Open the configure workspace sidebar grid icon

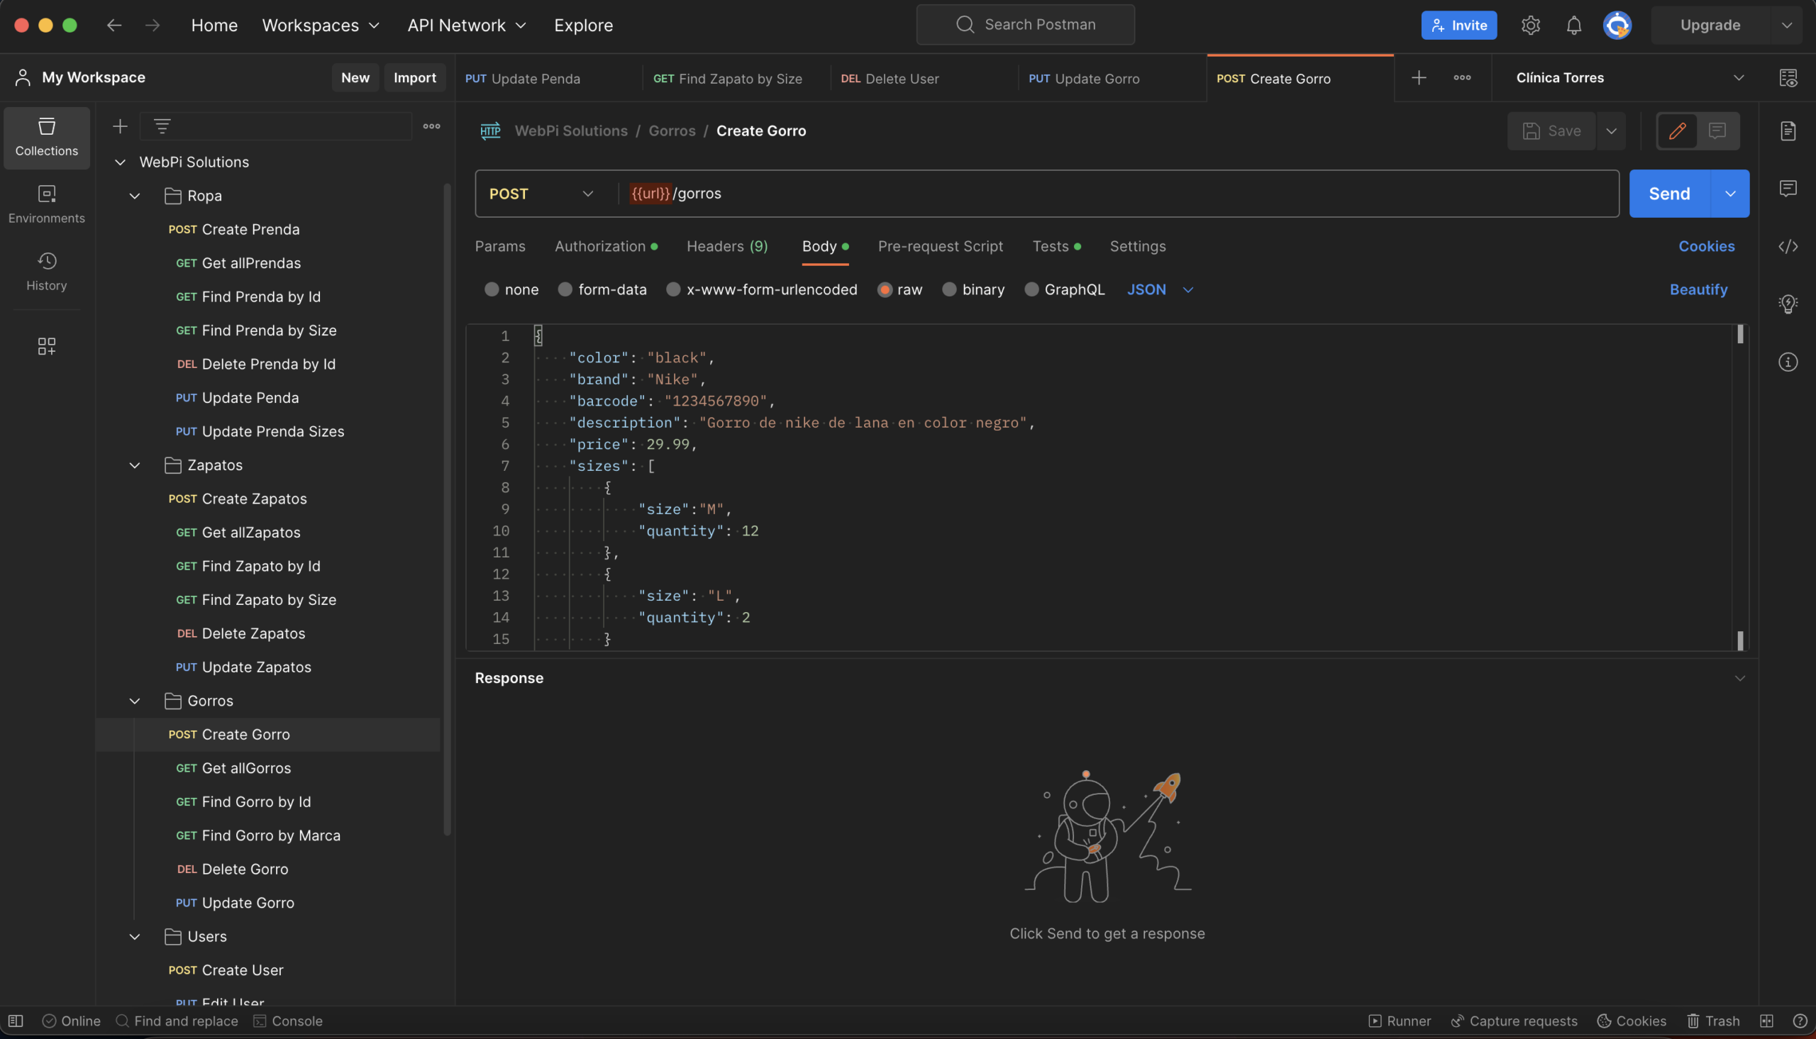coord(46,347)
